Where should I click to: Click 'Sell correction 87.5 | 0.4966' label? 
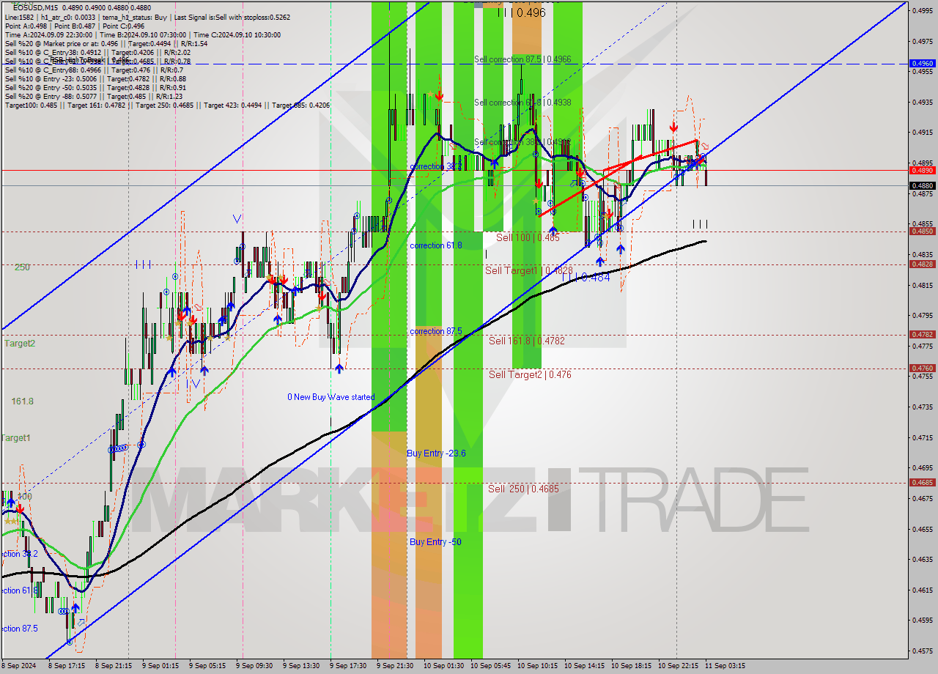(x=522, y=59)
